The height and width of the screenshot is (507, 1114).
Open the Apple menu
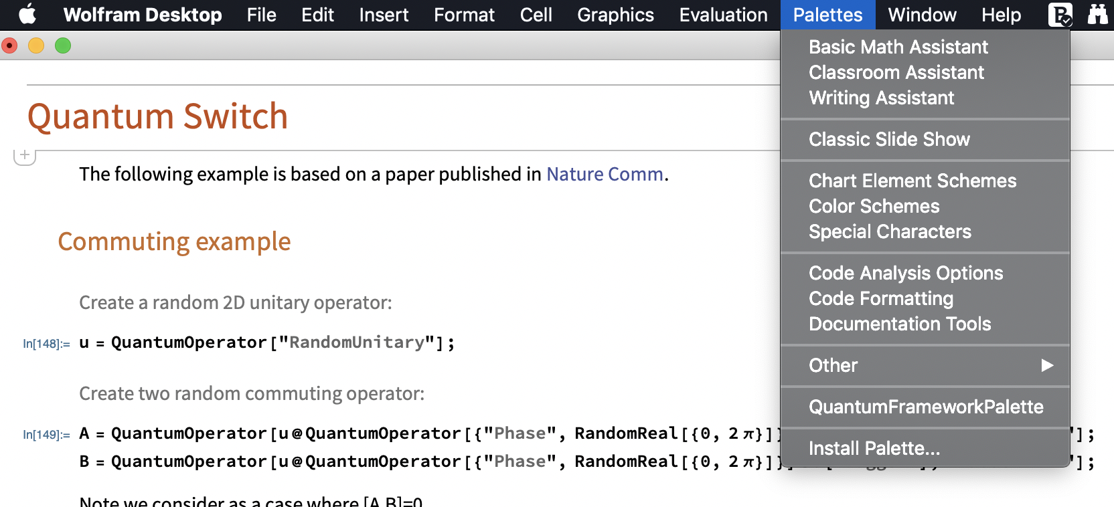tap(27, 14)
